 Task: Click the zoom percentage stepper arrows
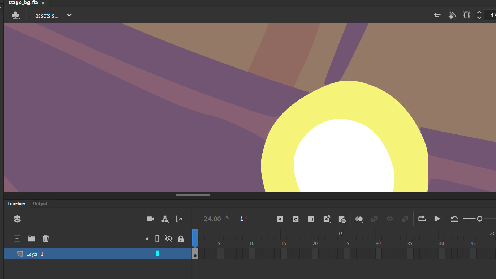click(x=479, y=15)
